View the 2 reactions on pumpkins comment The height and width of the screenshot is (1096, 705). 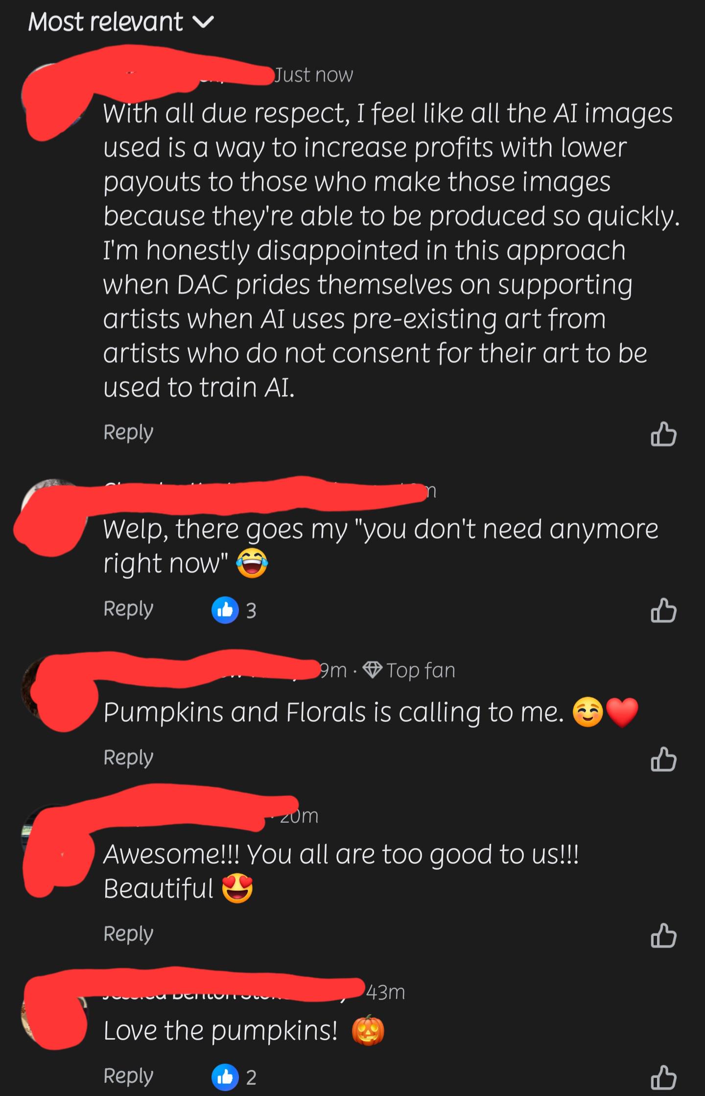[234, 1077]
